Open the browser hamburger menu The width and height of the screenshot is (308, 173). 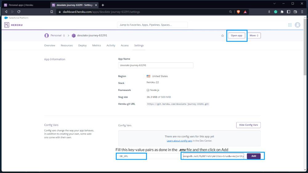point(302,12)
